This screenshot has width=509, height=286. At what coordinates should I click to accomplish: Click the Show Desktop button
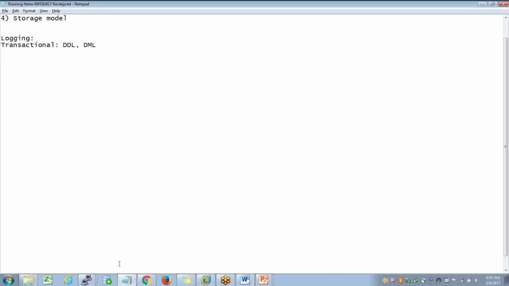pos(507,280)
